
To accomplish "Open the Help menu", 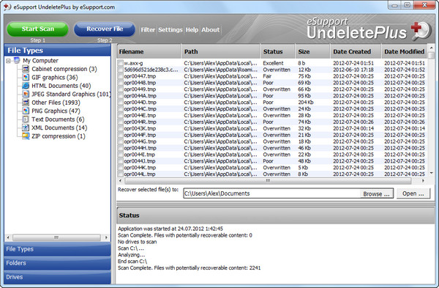I will [192, 30].
